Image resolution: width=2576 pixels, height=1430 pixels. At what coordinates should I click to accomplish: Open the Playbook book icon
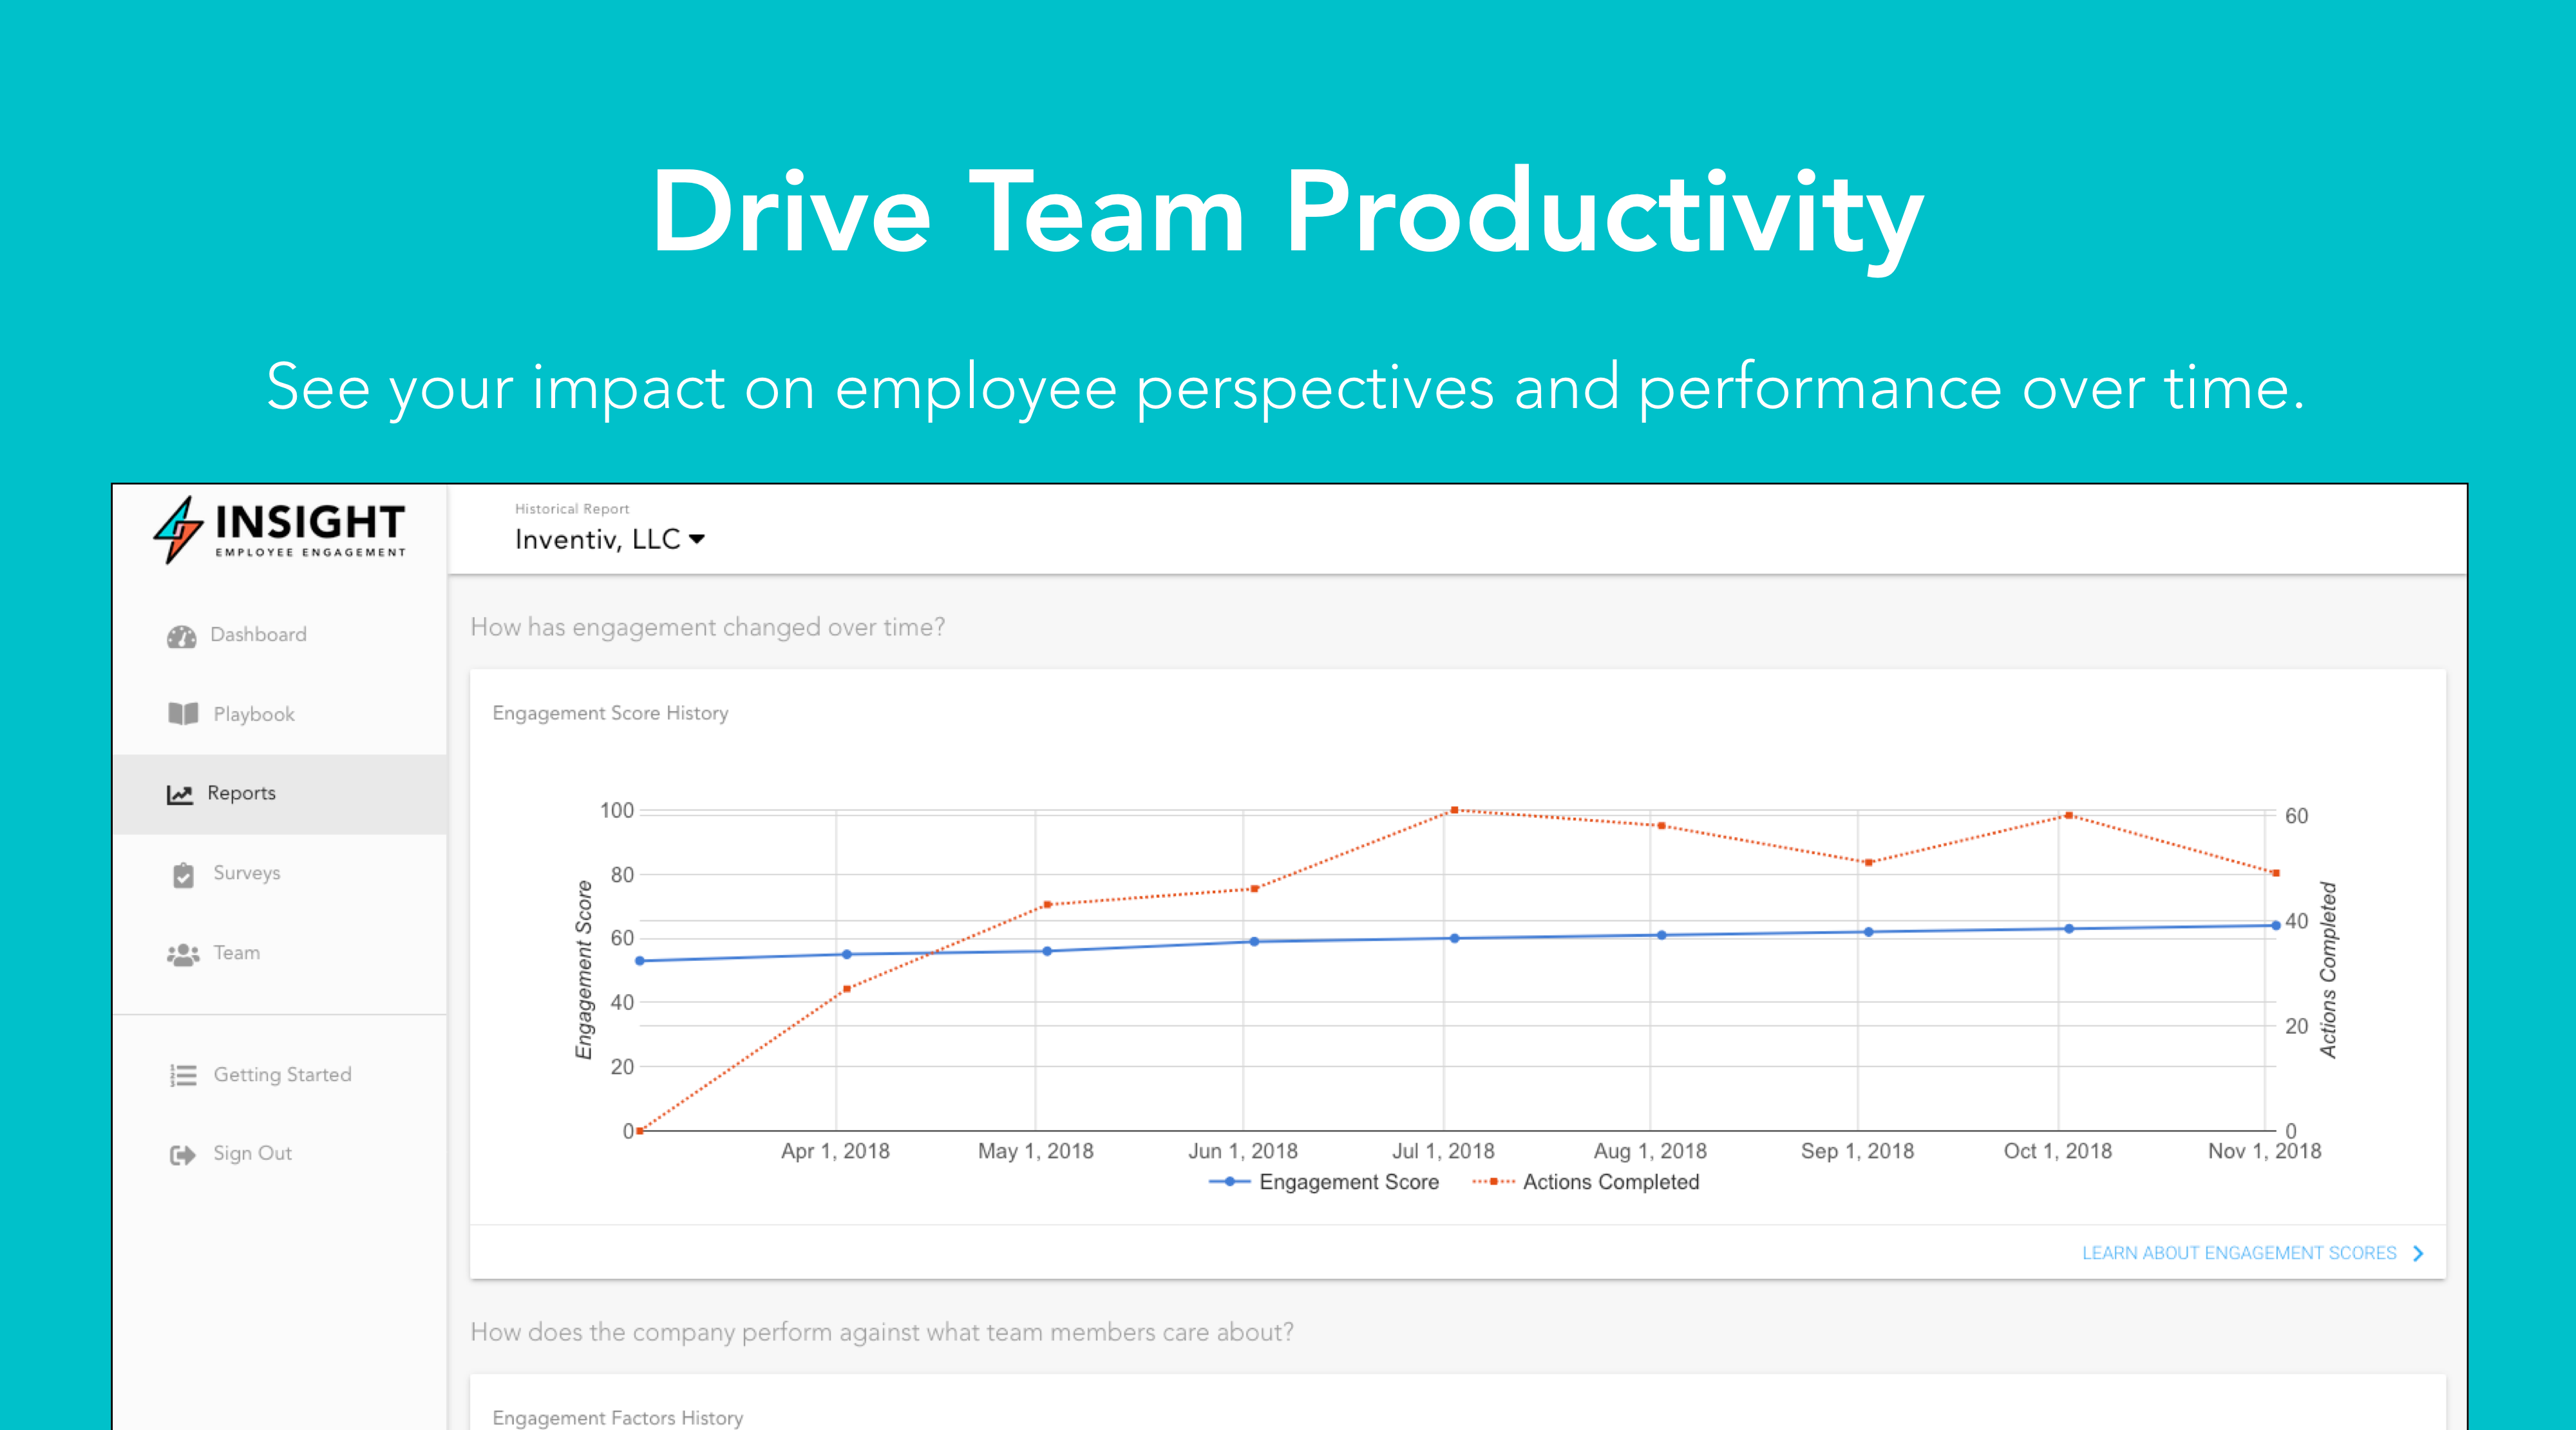183,714
